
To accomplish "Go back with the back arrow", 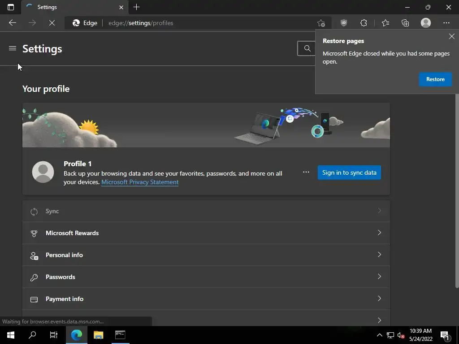I will pos(12,23).
